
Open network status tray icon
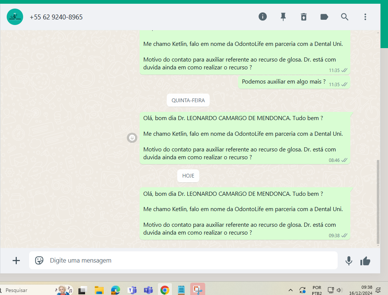(x=331, y=290)
